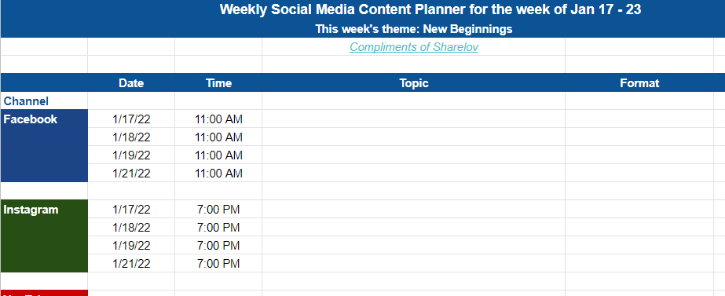725x296 pixels.
Task: Select the Instagram channel cell
Action: tap(44, 236)
